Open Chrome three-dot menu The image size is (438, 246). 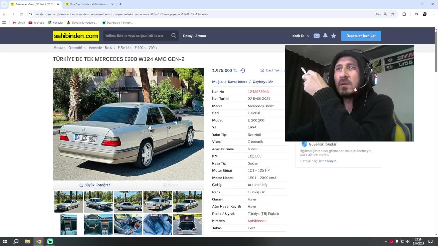tap(433, 14)
